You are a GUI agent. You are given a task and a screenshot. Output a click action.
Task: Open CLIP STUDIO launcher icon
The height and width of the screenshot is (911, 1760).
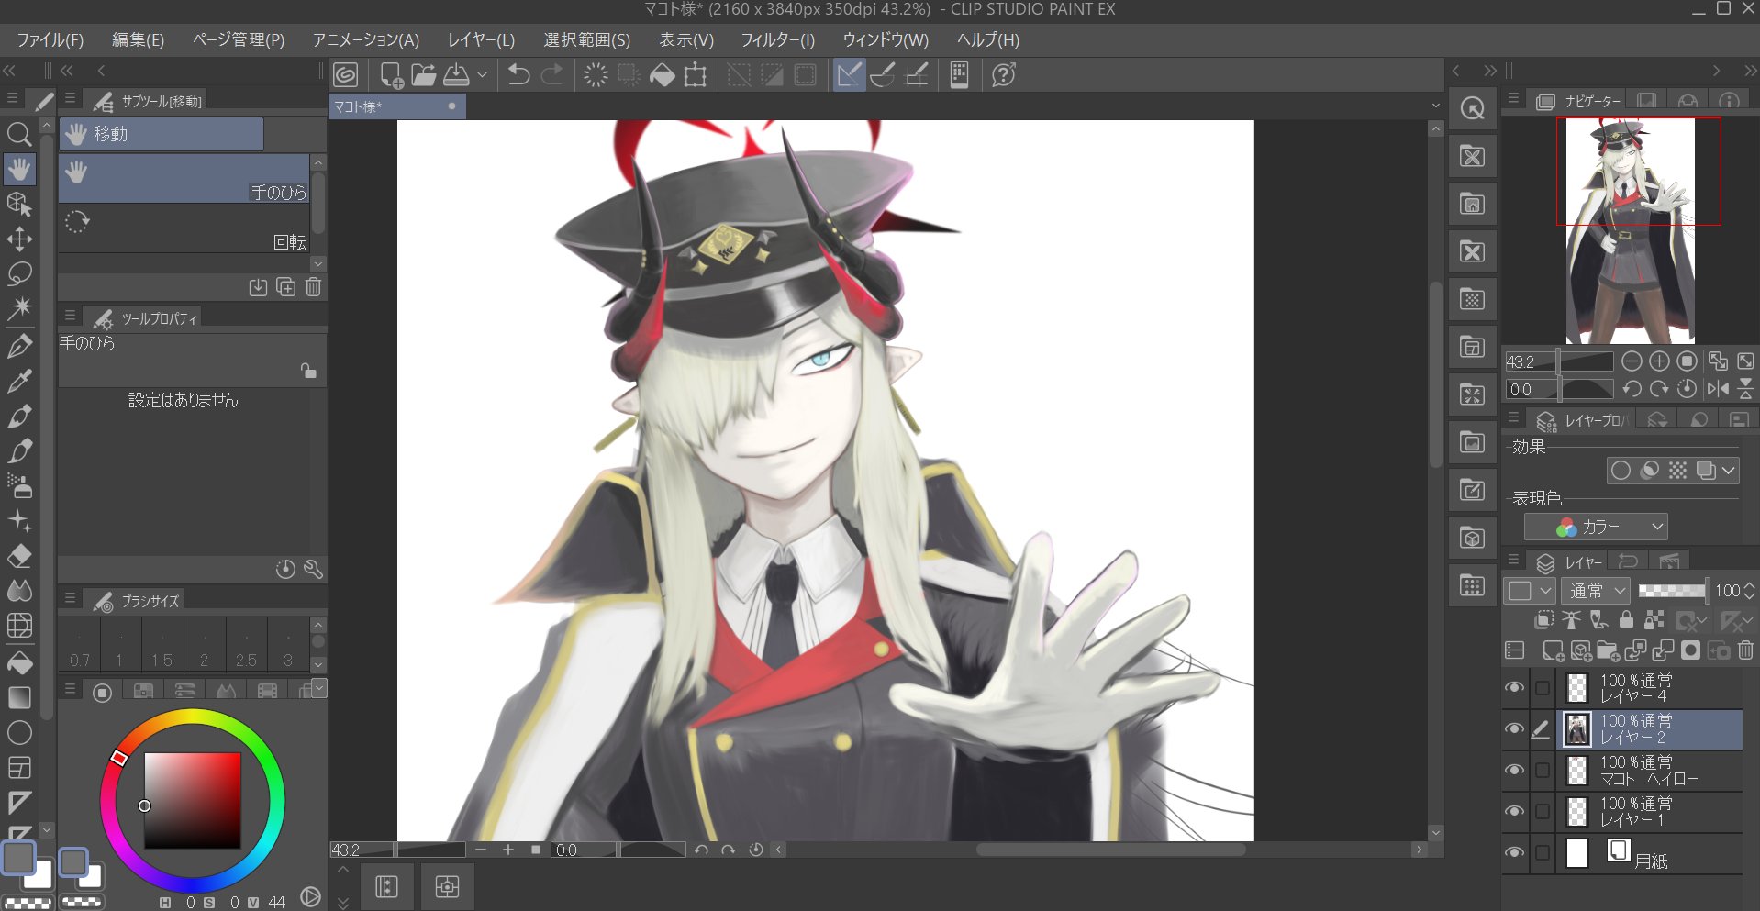tap(346, 75)
